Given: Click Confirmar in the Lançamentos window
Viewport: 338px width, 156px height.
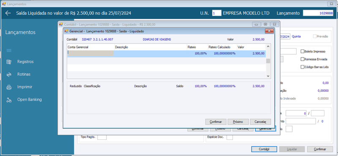Looking at the screenshot, I should click(x=320, y=149).
